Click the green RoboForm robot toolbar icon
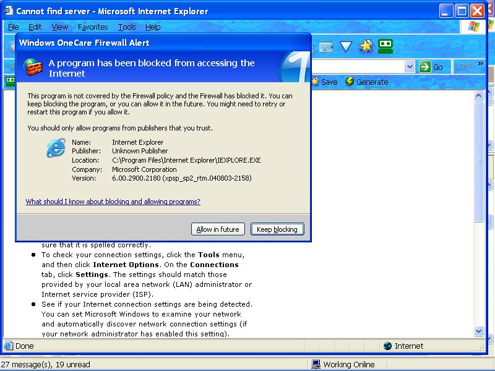Screen dimensions: 495x371 [385, 46]
